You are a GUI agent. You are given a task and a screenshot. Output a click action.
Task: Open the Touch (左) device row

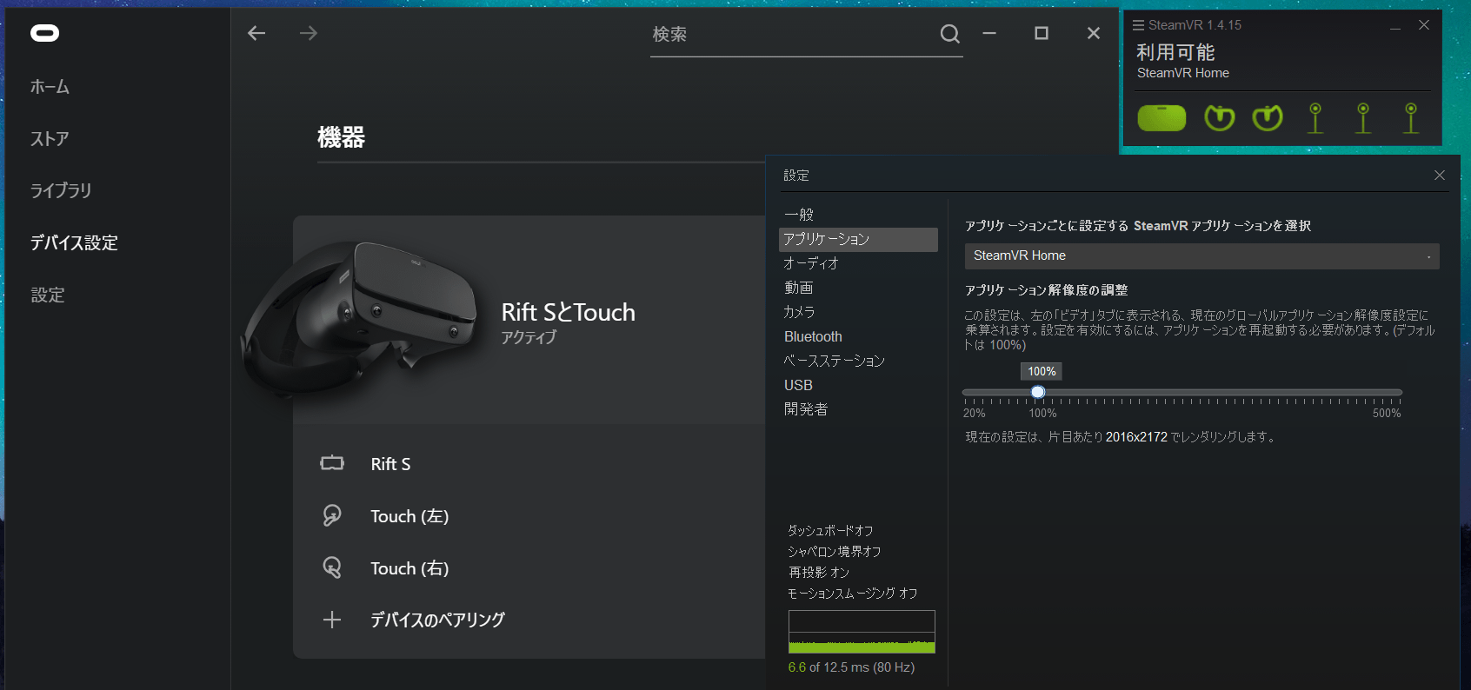tap(529, 516)
